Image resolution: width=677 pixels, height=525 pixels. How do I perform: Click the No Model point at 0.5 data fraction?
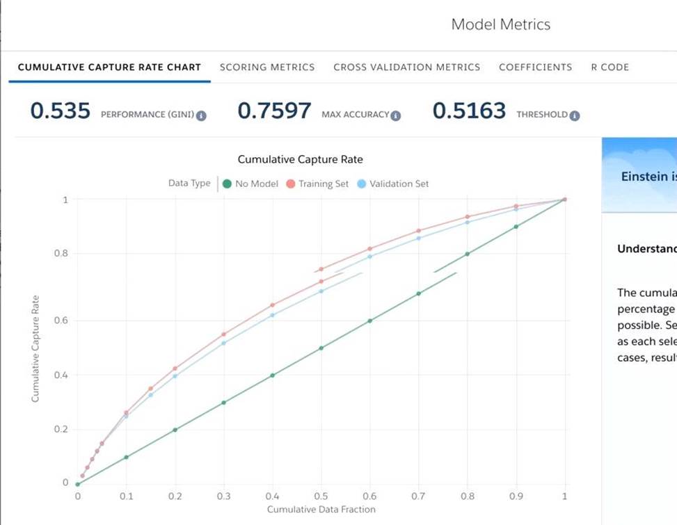(x=321, y=348)
